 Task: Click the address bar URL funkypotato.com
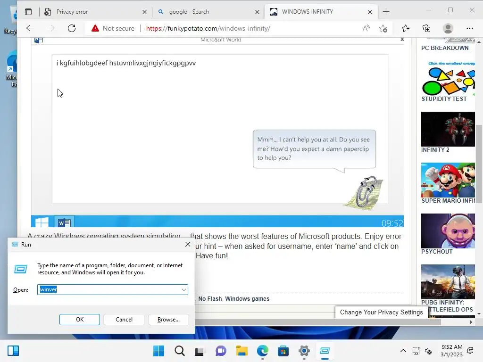[x=208, y=28]
